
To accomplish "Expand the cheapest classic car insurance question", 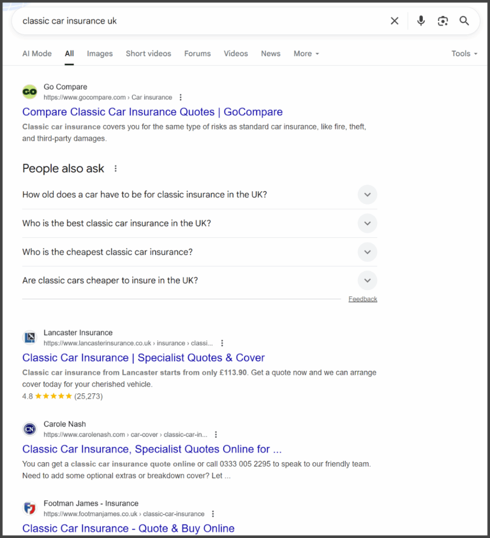I will click(367, 252).
